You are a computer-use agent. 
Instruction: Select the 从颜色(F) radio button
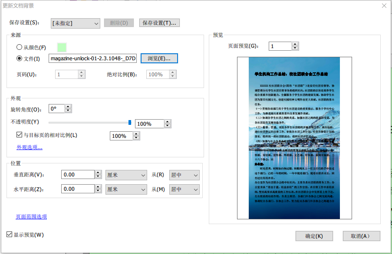pos(18,48)
